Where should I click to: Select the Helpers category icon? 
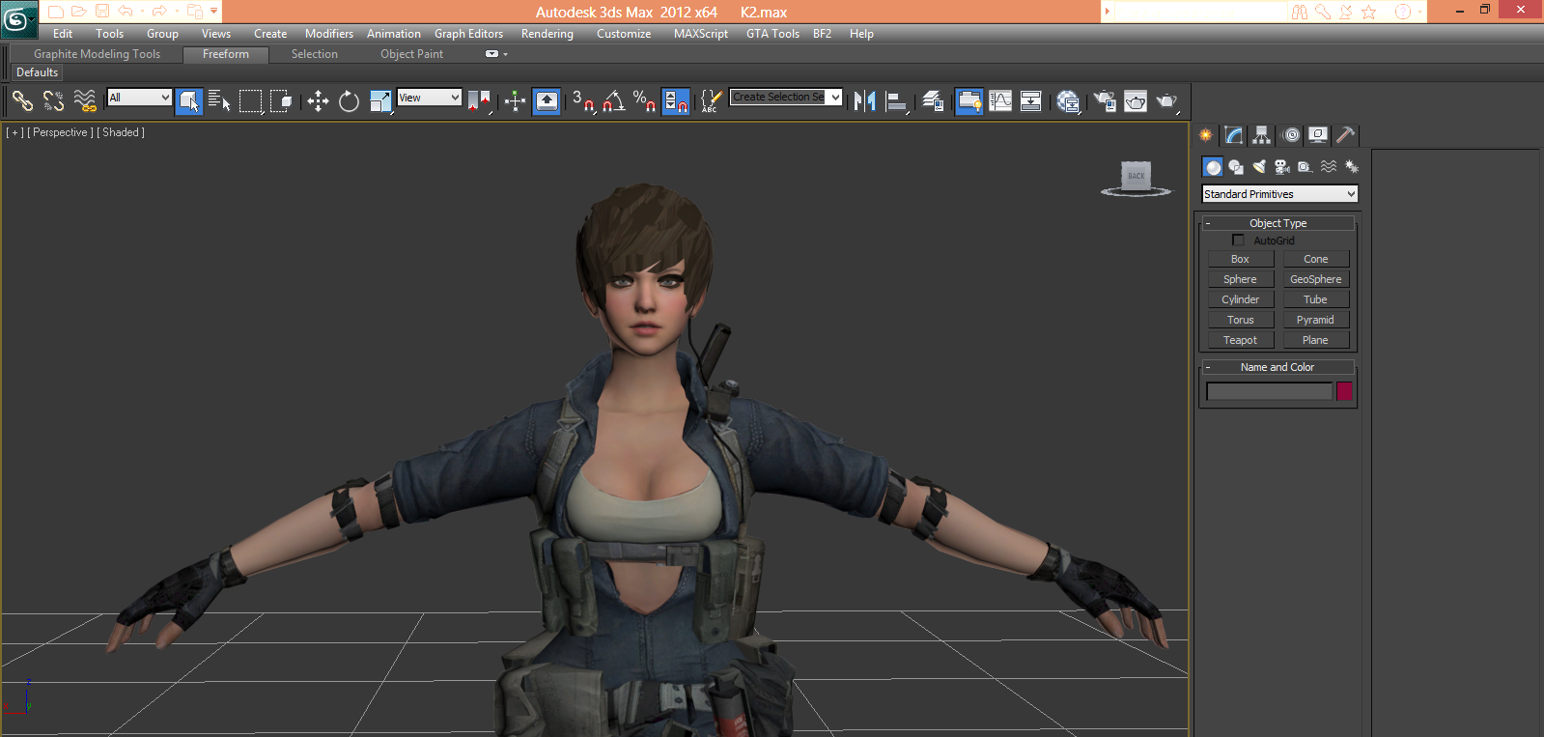[1305, 167]
